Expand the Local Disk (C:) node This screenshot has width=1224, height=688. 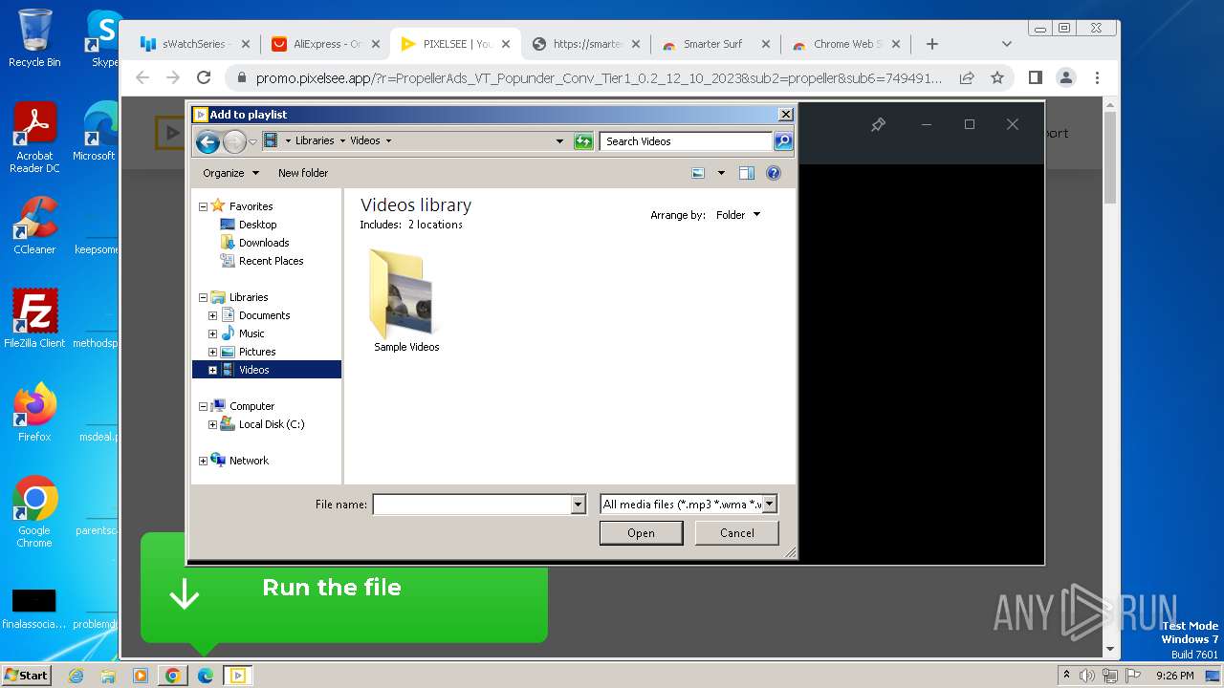tap(212, 424)
